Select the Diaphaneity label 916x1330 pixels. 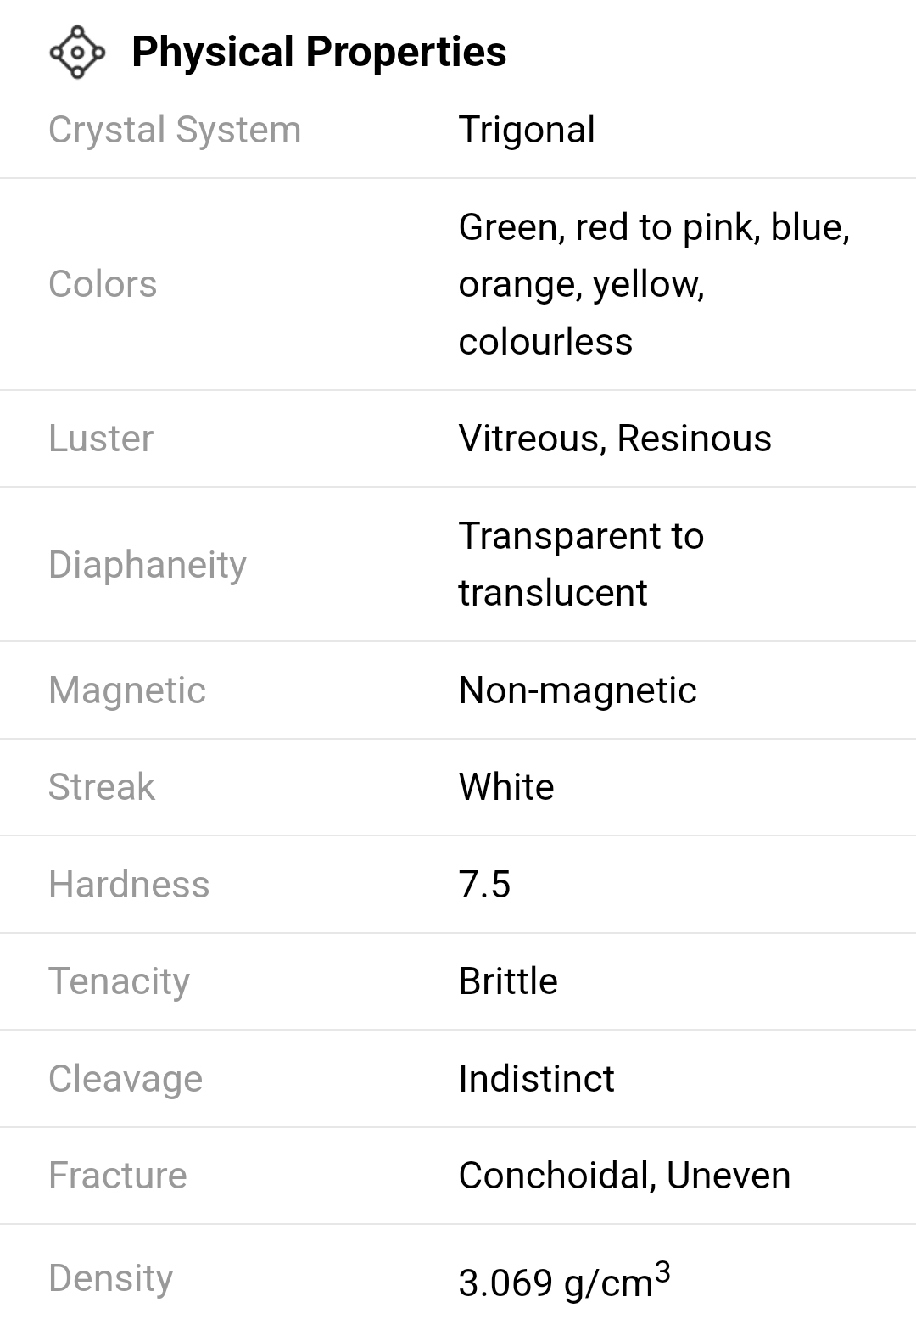[148, 564]
